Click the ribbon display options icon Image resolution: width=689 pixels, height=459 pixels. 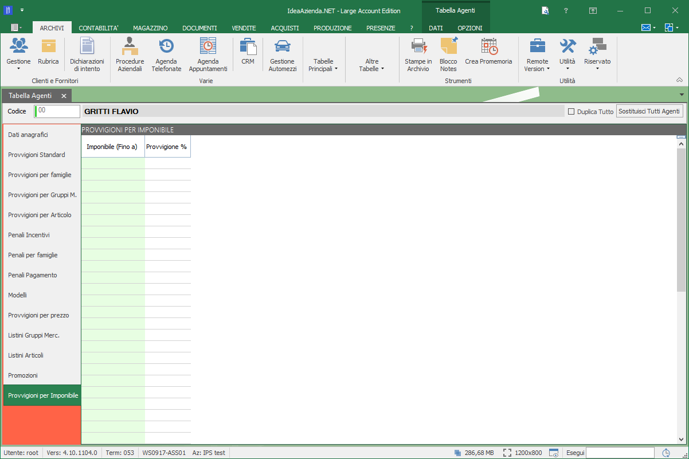(593, 10)
